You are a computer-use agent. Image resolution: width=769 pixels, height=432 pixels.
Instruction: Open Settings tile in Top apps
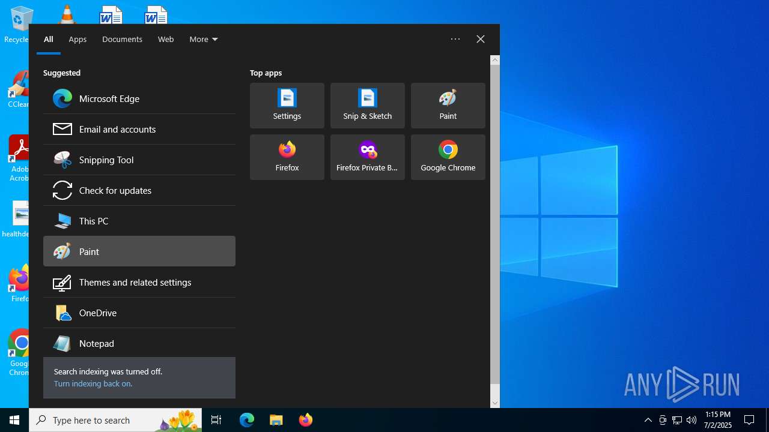point(287,106)
